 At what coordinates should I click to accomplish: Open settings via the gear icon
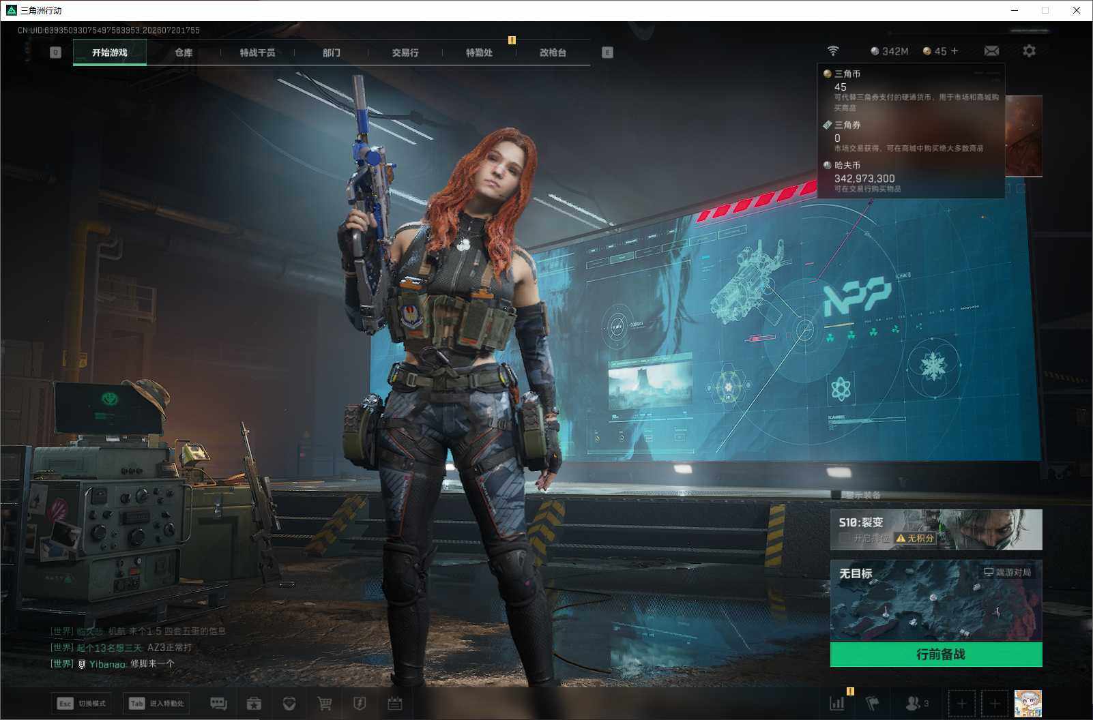pyautogui.click(x=1029, y=51)
